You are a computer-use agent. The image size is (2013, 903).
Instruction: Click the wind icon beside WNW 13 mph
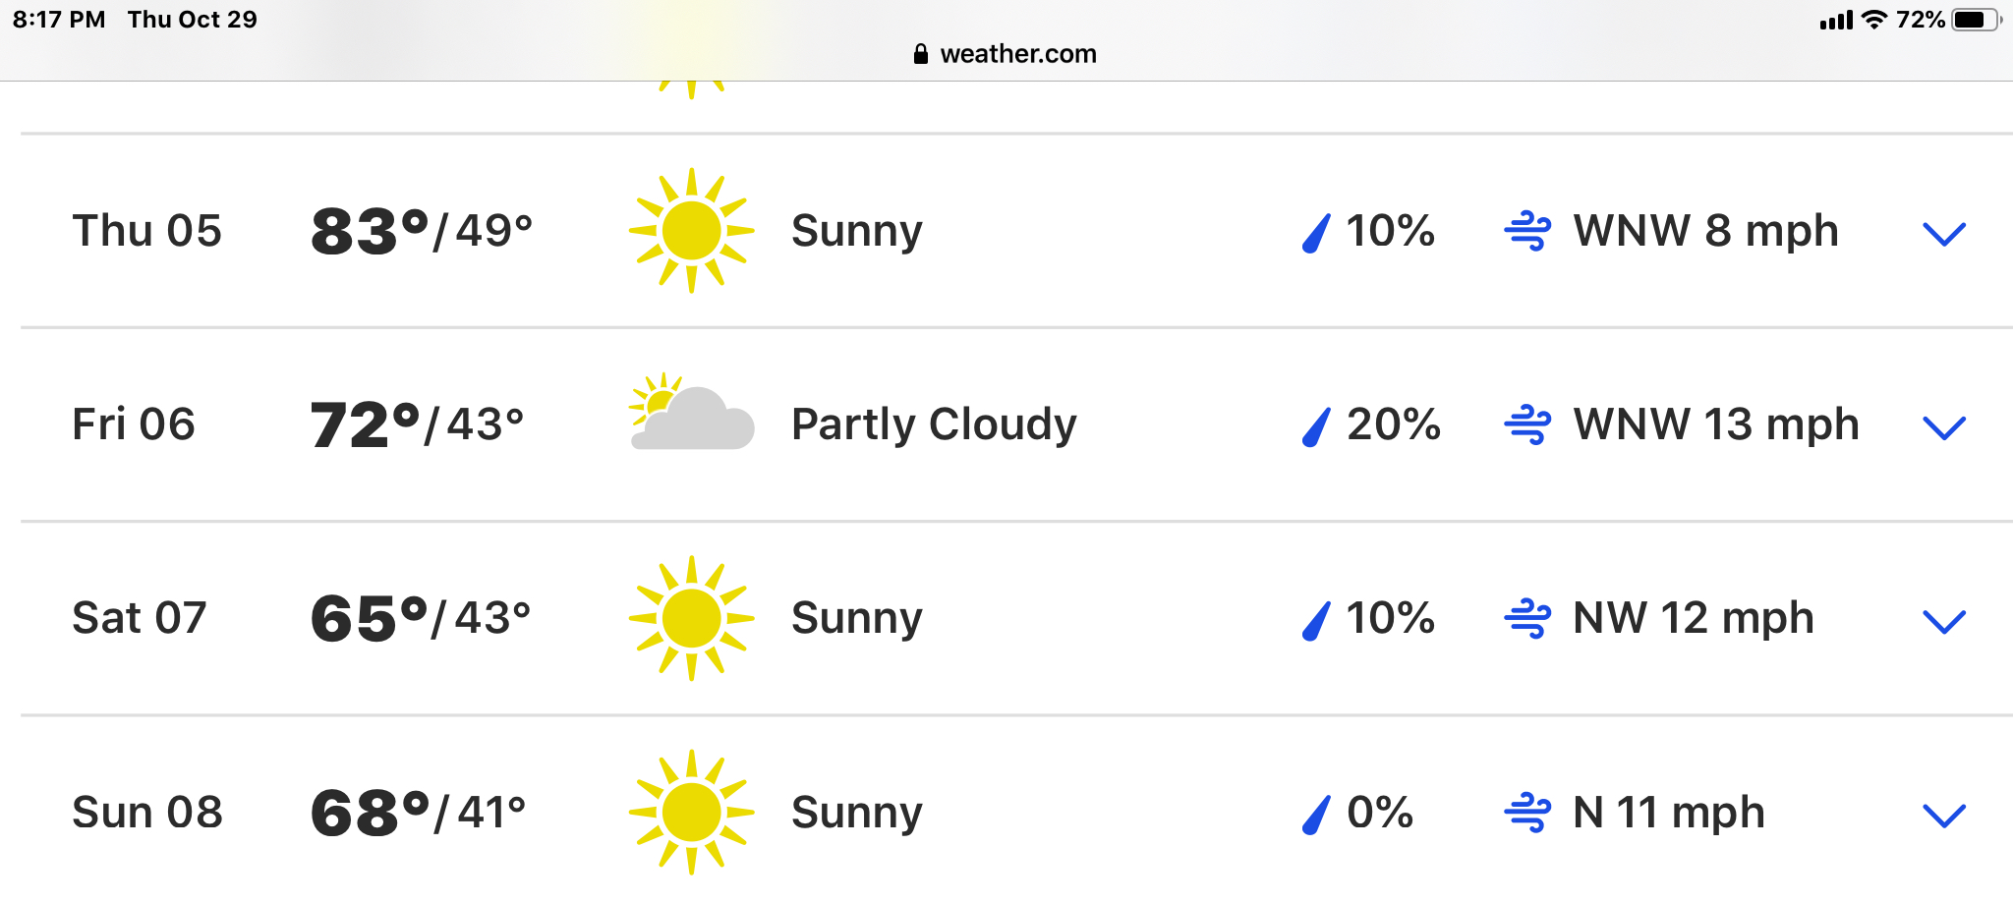(x=1527, y=425)
